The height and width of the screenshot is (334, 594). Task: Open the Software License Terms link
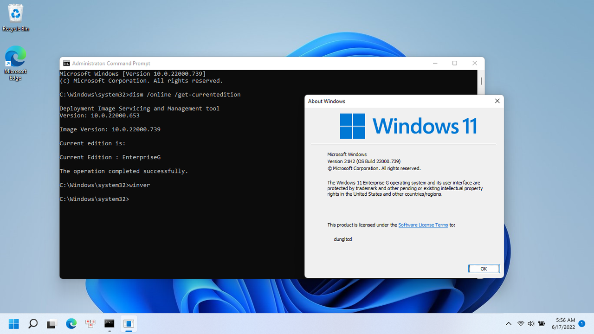(x=423, y=225)
